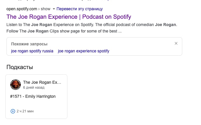Play the Emily Harrington episode via play icon
Viewport: 201px width, 125px height.
[13, 111]
